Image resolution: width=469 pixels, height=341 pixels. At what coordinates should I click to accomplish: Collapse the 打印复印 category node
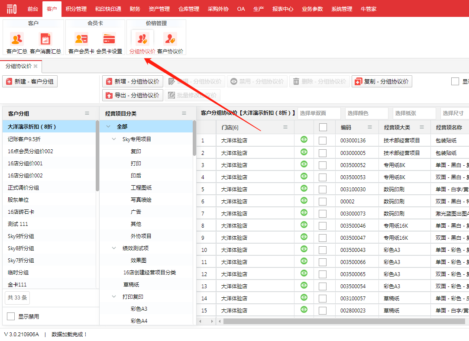(x=114, y=297)
